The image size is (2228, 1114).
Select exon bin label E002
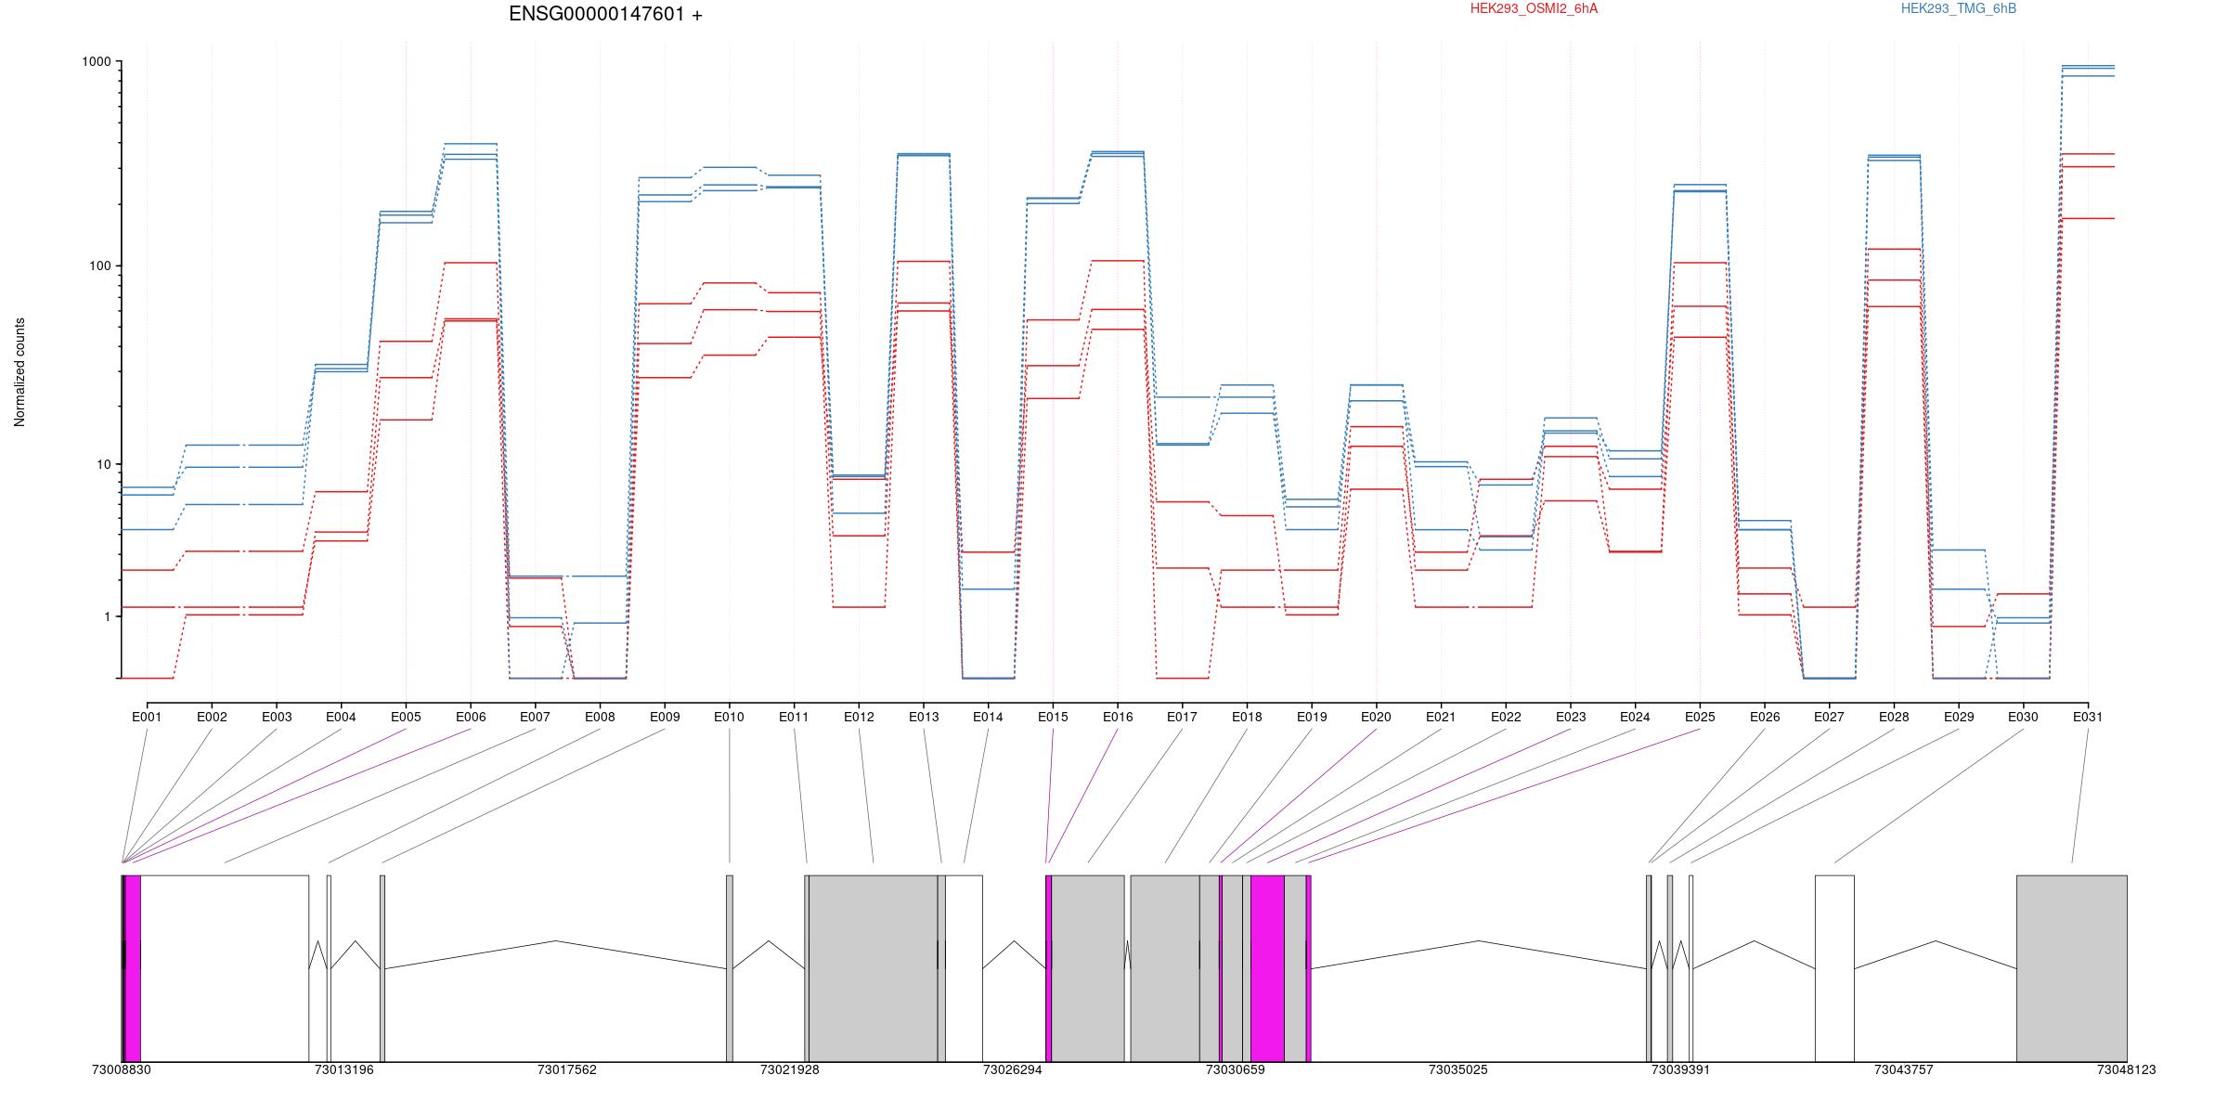(212, 717)
